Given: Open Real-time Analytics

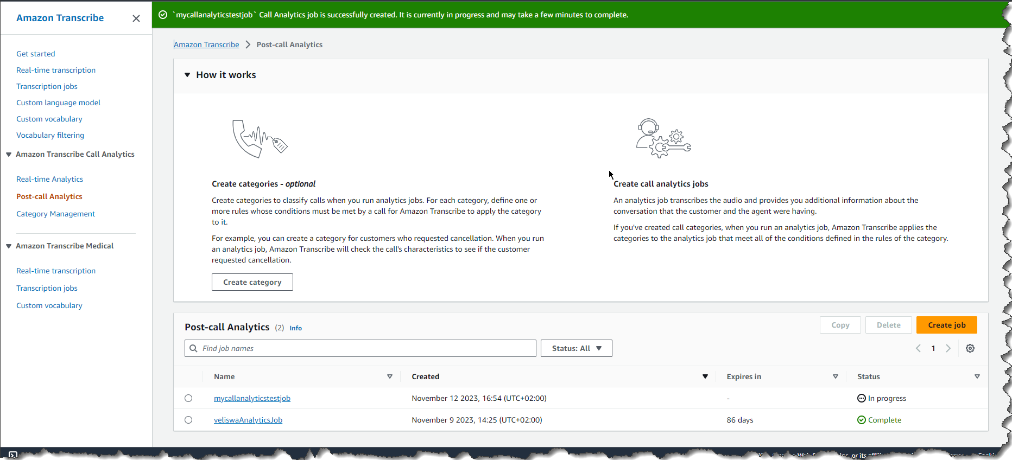Looking at the screenshot, I should [49, 179].
